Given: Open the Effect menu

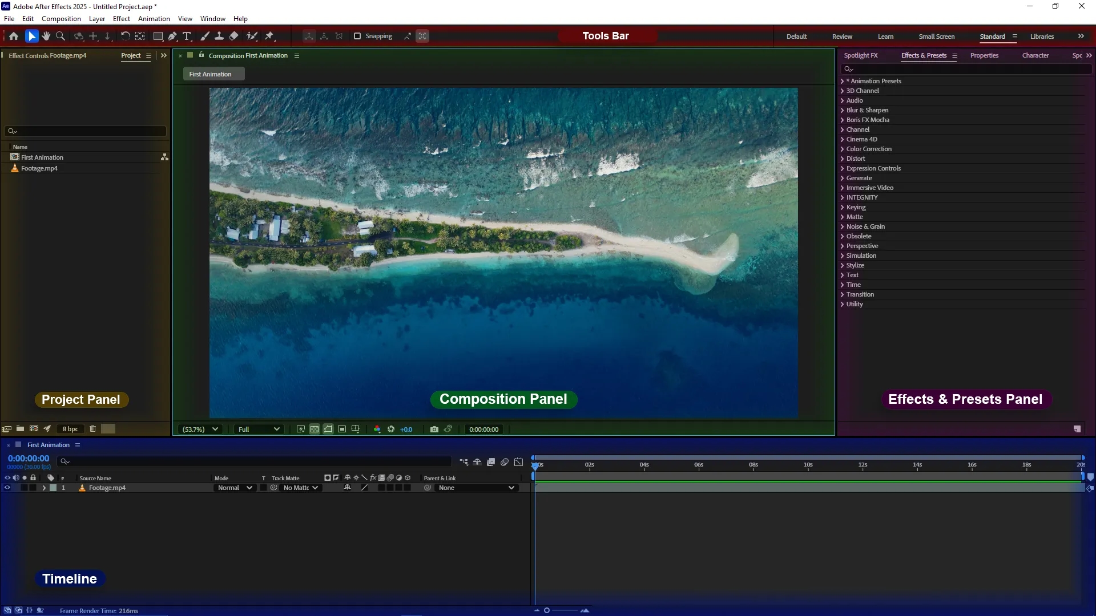Looking at the screenshot, I should point(122,19).
